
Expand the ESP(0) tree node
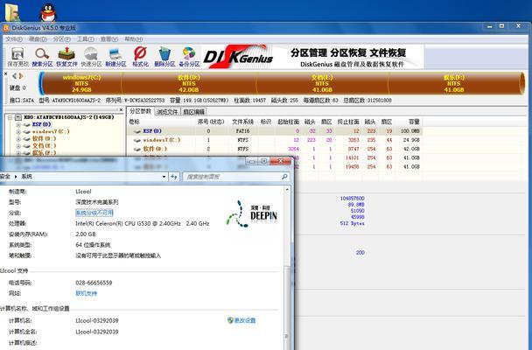tap(18, 124)
